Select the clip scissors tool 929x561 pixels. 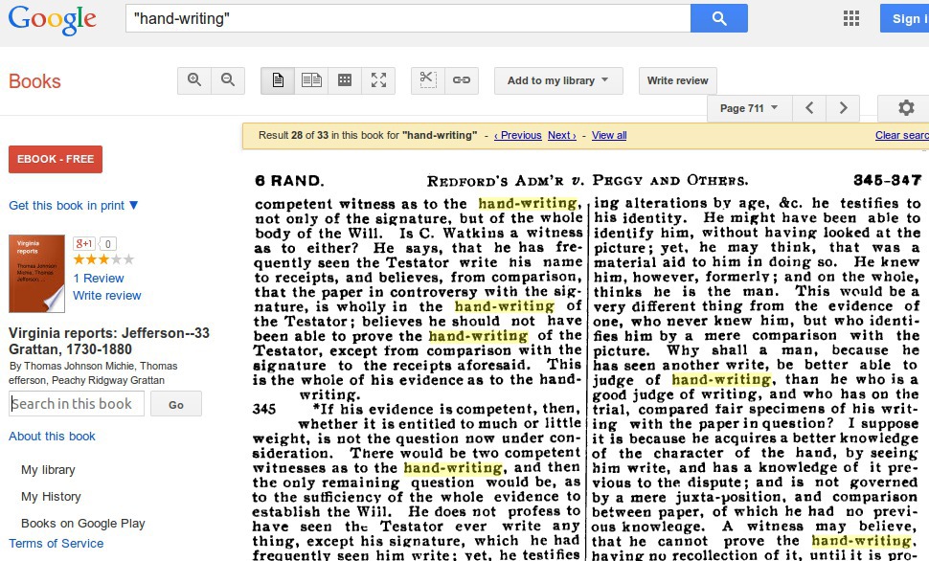428,80
